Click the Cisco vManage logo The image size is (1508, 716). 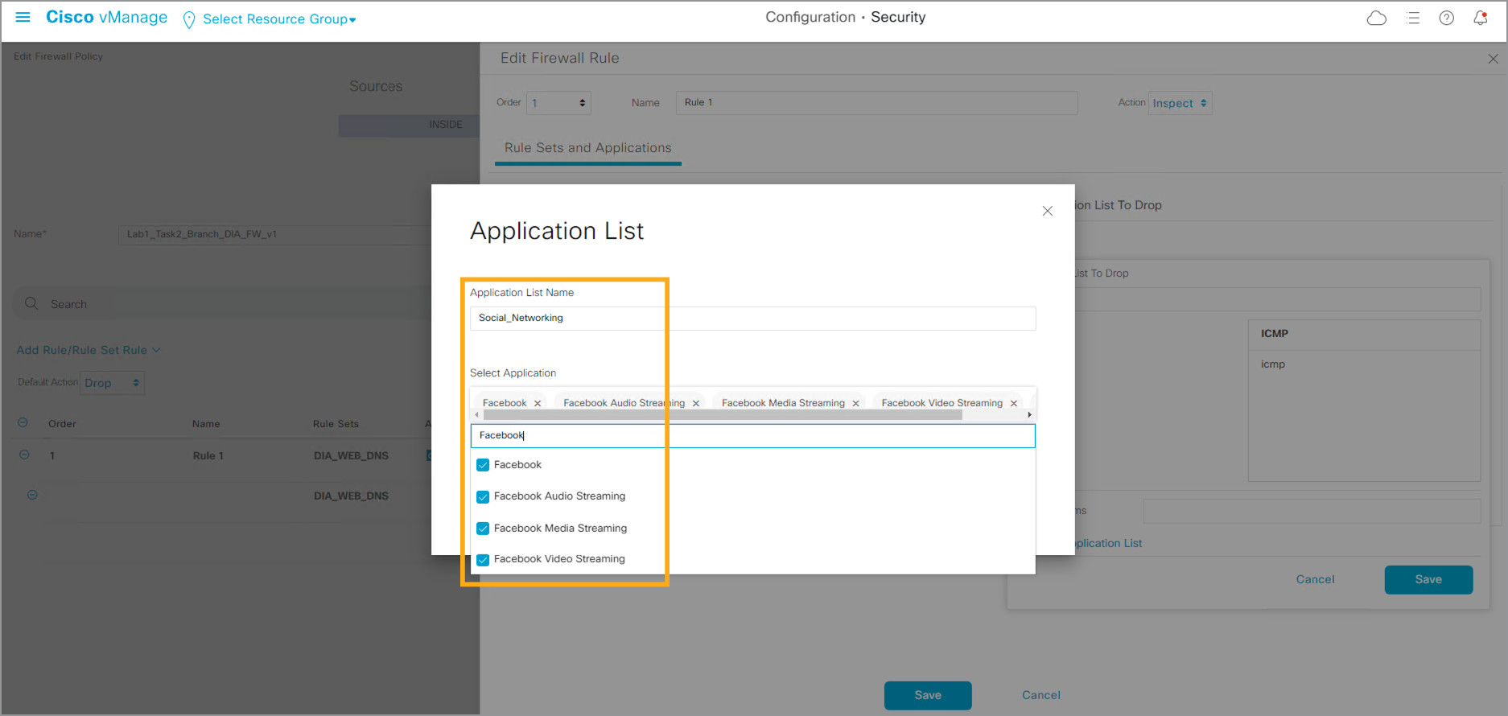click(x=106, y=18)
